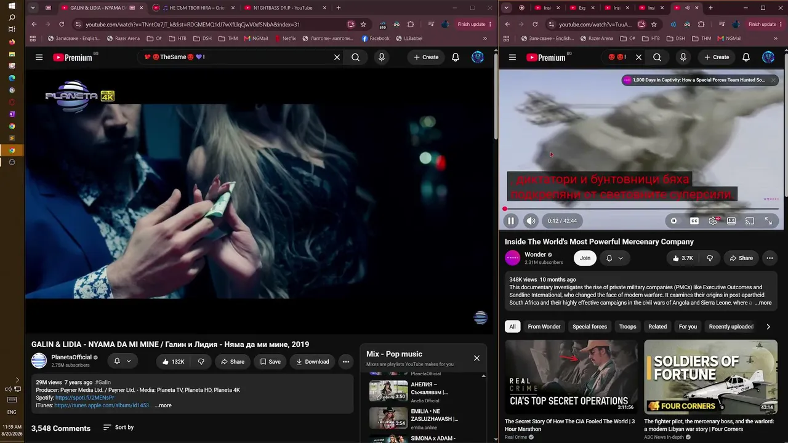Share the Wonder documentary video
788x443 pixels.
pos(741,258)
